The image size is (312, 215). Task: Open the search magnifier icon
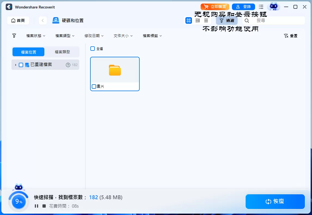click(246, 20)
